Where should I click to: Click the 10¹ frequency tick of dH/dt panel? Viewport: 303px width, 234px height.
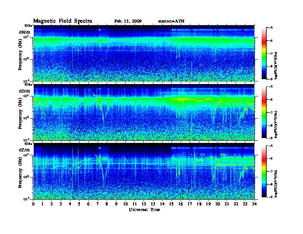[26, 37]
